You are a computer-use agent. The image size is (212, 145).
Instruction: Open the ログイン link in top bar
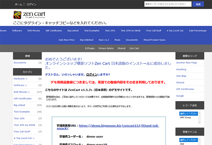(31, 5)
